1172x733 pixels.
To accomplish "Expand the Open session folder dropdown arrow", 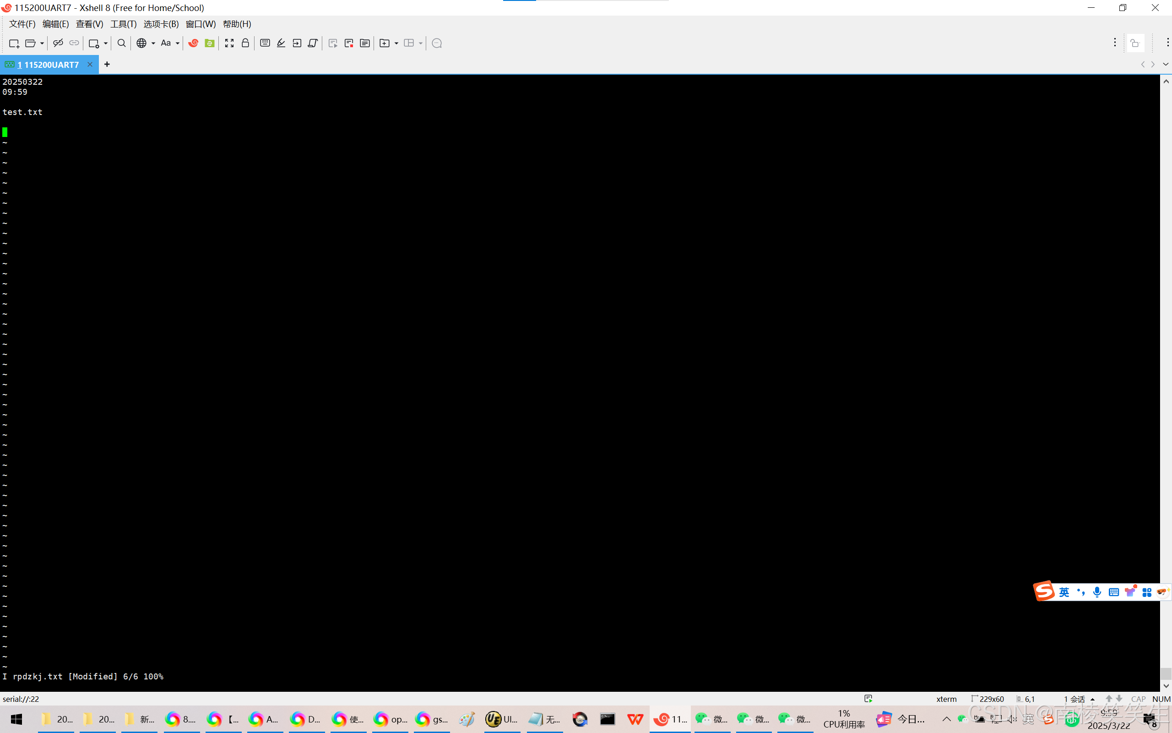I will click(42, 43).
